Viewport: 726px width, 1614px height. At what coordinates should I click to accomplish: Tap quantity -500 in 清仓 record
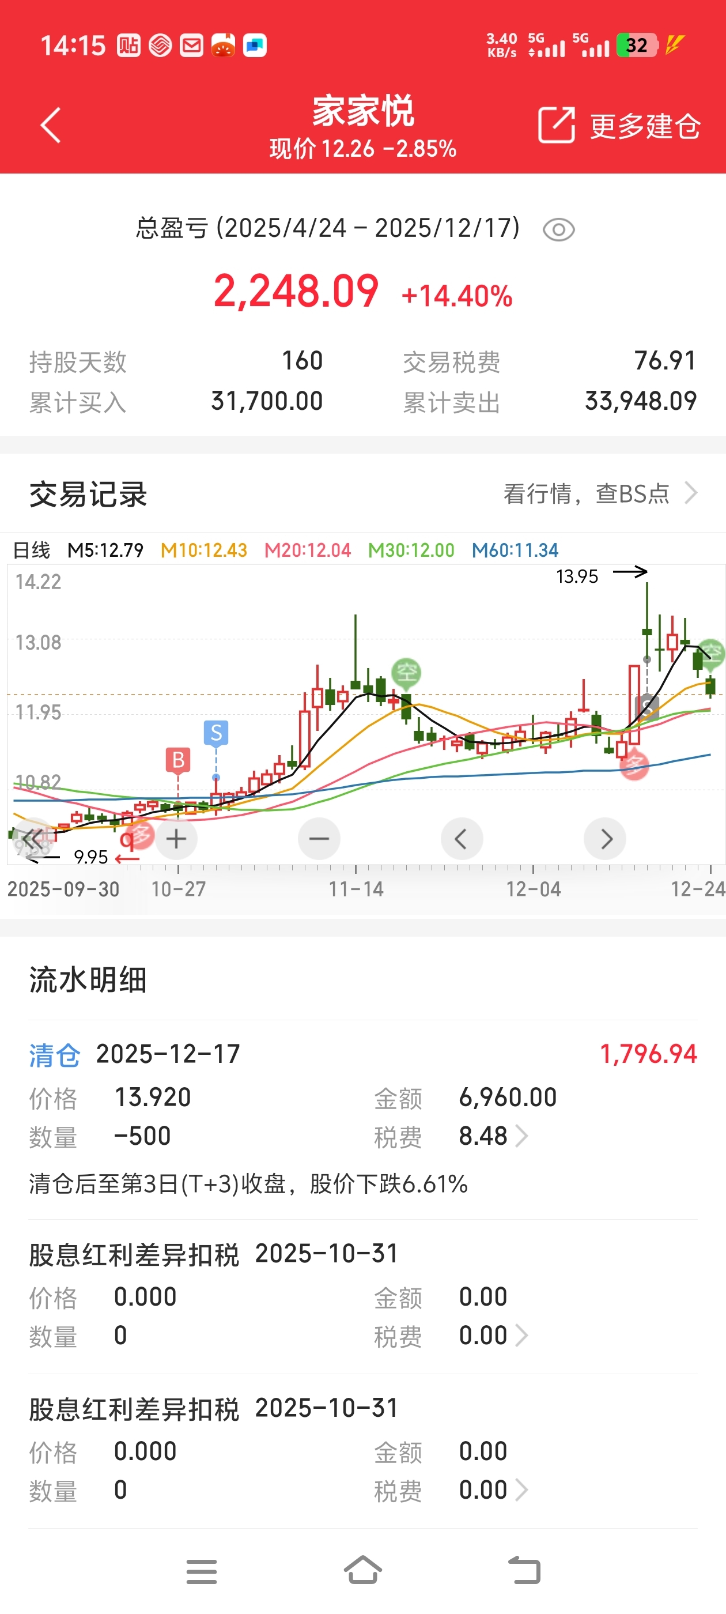point(142,1136)
